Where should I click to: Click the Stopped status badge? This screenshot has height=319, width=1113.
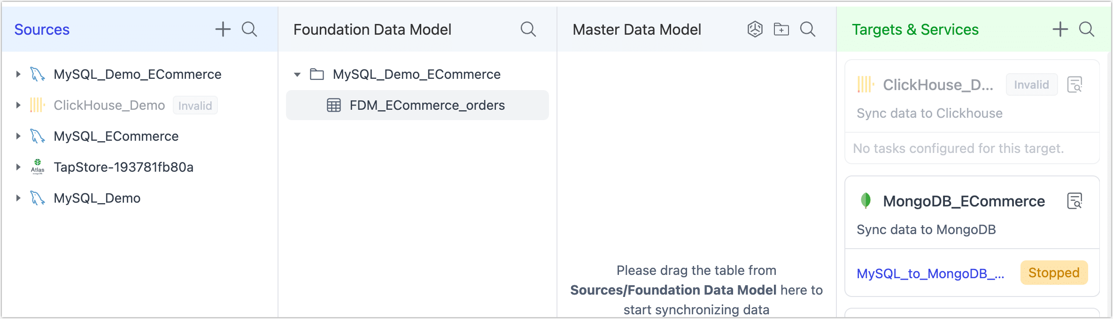tap(1054, 273)
